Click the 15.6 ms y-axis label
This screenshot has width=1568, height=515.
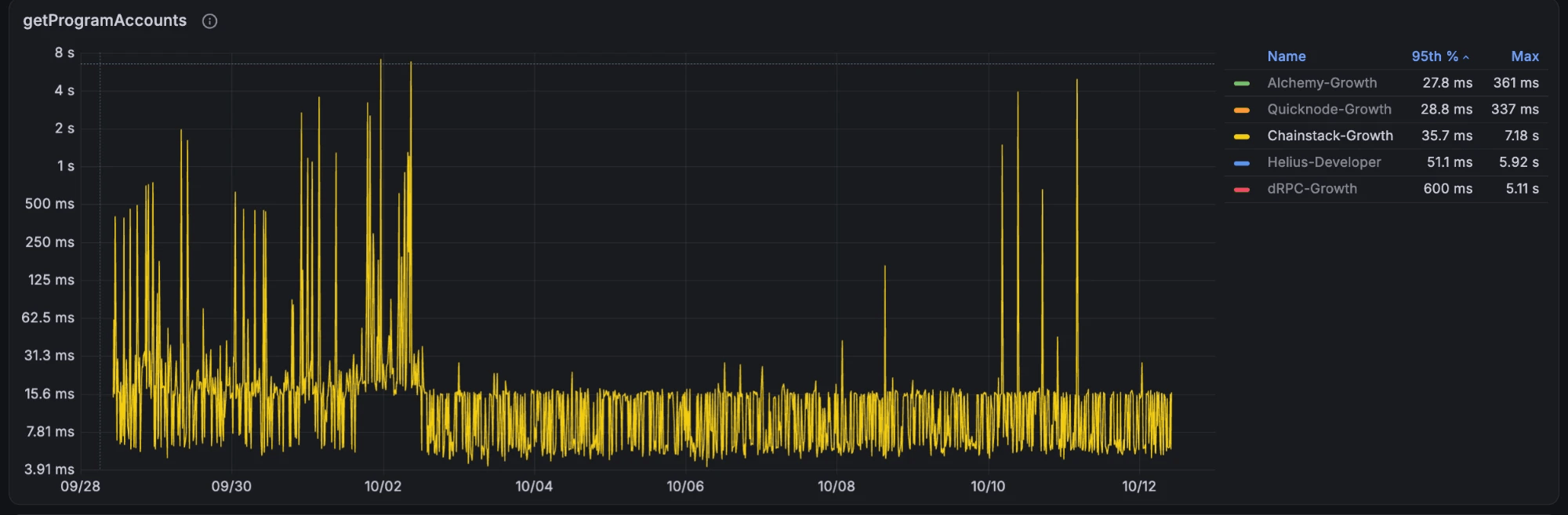(49, 394)
